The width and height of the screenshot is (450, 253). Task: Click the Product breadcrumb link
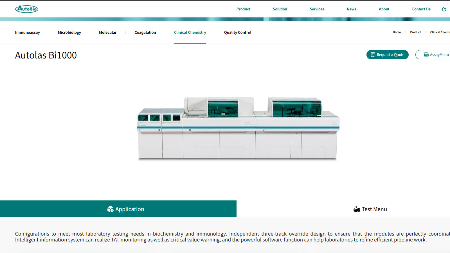(415, 32)
